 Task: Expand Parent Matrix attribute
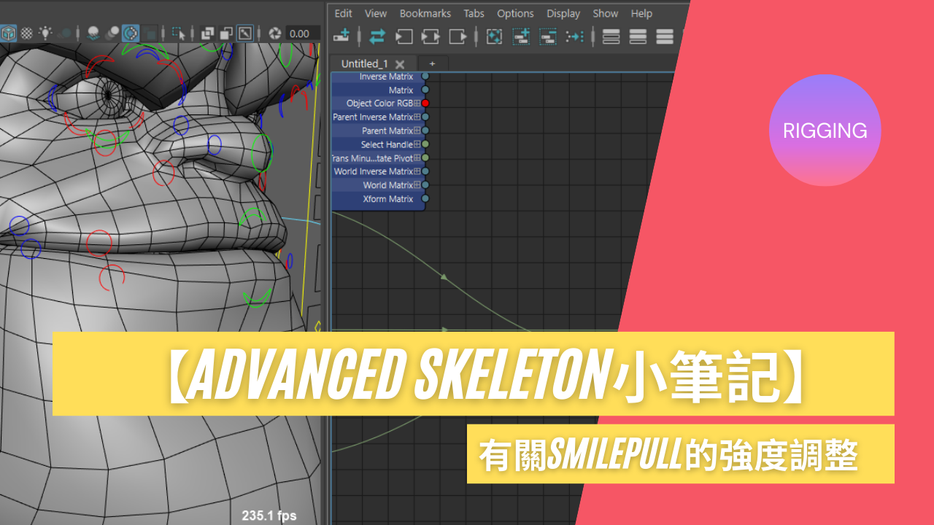[417, 131]
